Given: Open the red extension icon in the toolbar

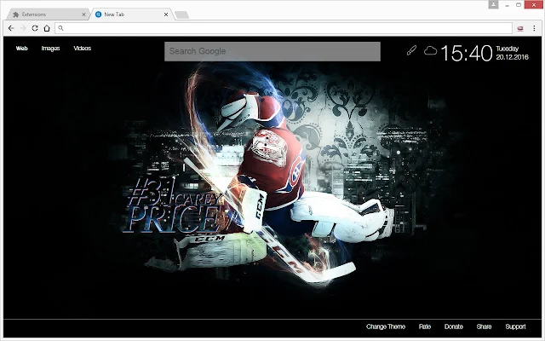Looking at the screenshot, I should click(x=520, y=28).
